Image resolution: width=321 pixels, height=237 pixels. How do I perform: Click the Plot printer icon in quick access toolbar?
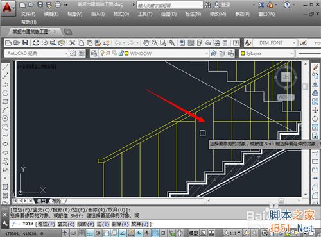tap(58, 4)
